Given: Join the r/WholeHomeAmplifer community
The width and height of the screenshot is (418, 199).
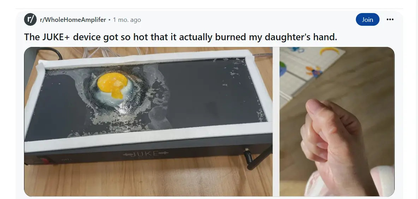Looking at the screenshot, I should (368, 19).
